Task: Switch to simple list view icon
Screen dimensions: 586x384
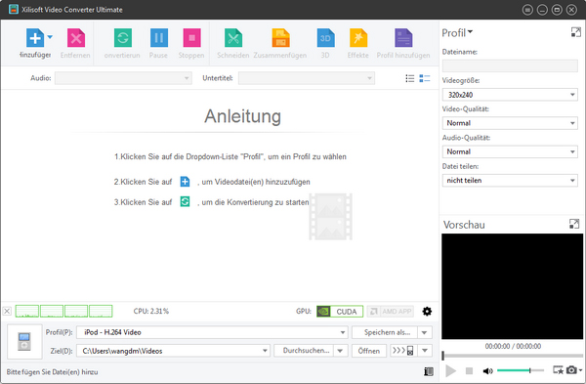Action: point(410,78)
